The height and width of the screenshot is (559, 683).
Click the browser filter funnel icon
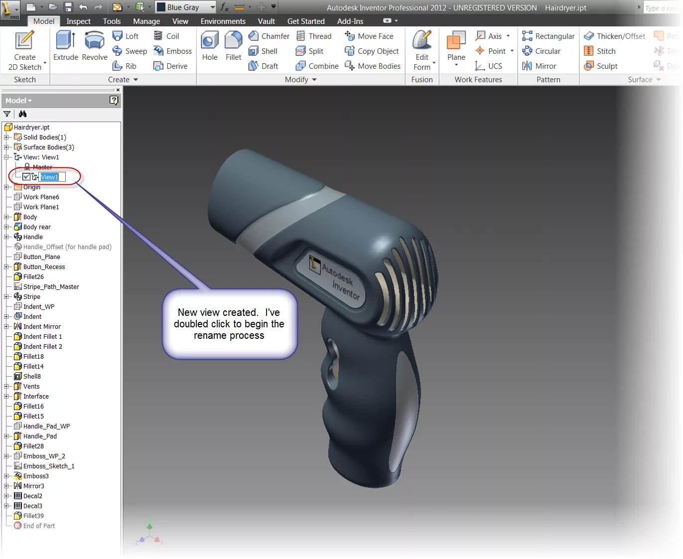pyautogui.click(x=7, y=114)
